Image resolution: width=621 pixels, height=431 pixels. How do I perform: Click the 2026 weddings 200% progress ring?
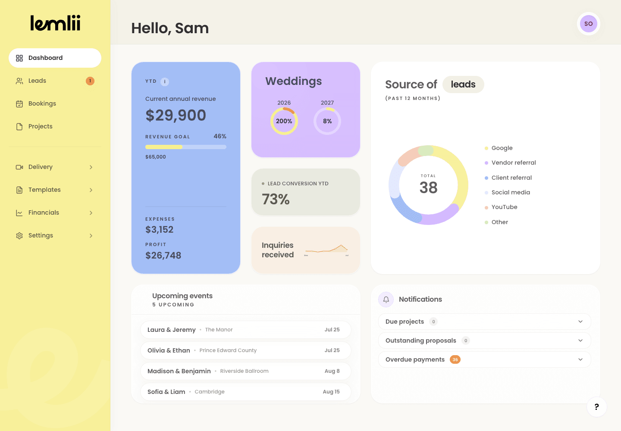284,121
